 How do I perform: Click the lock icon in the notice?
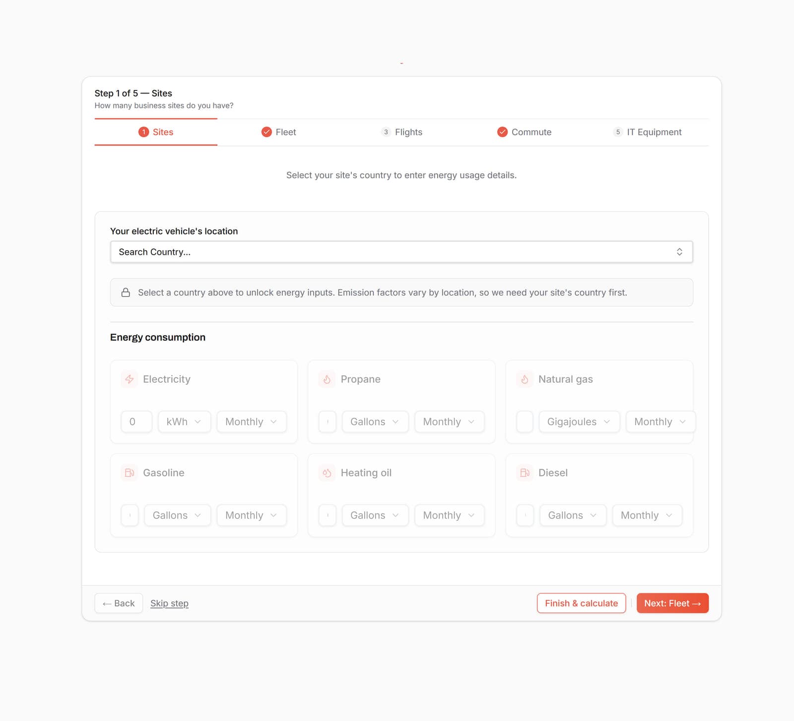126,292
